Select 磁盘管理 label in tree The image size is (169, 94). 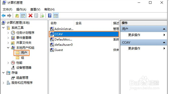point(22,78)
